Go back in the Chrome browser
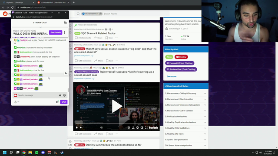Image resolution: width=278 pixels, height=156 pixels. 3,7
